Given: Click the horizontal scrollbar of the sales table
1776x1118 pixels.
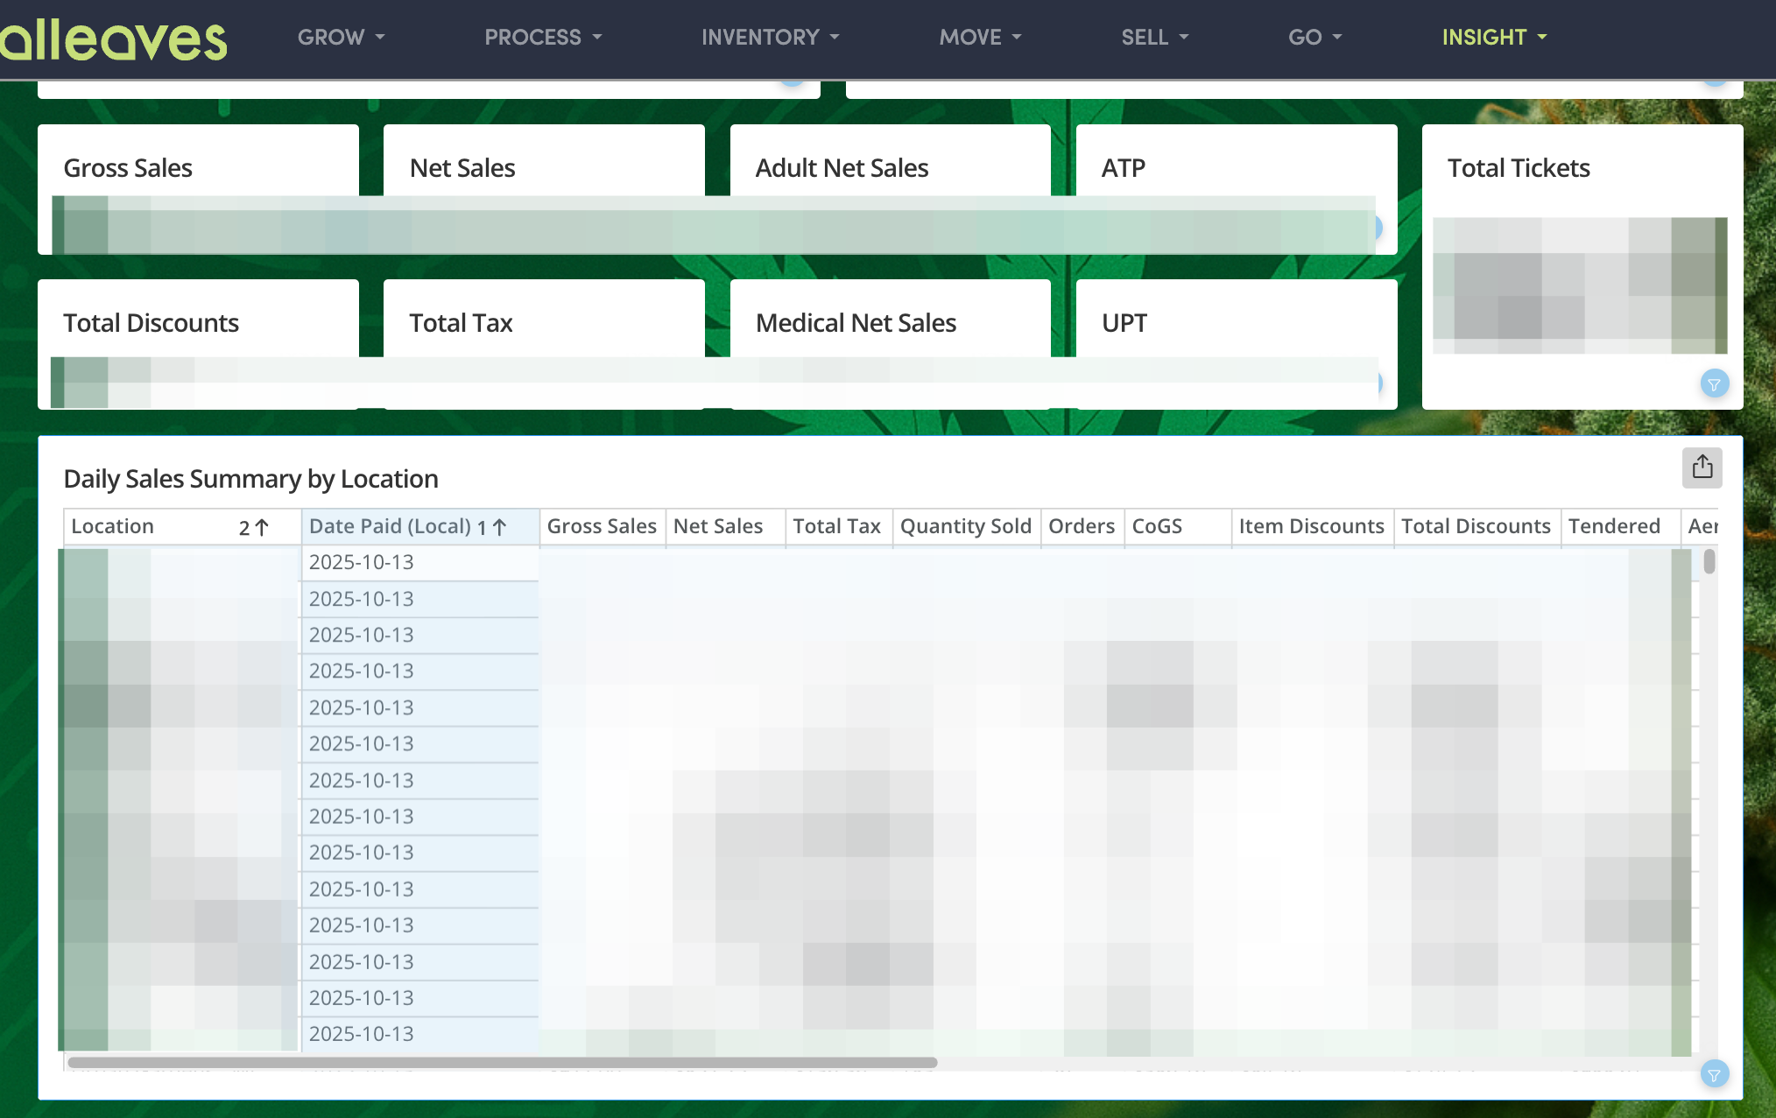Looking at the screenshot, I should pyautogui.click(x=502, y=1062).
